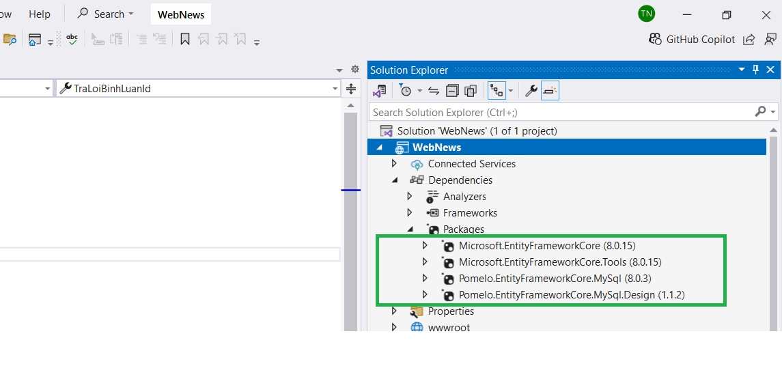Expand Connected Services node
Screen dimensions: 782x379
[x=394, y=164]
